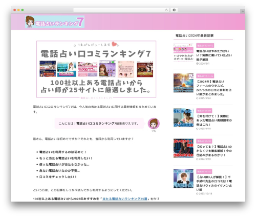
Task: Open article 電話占いはやめた方がいい？
Action: [214, 55]
